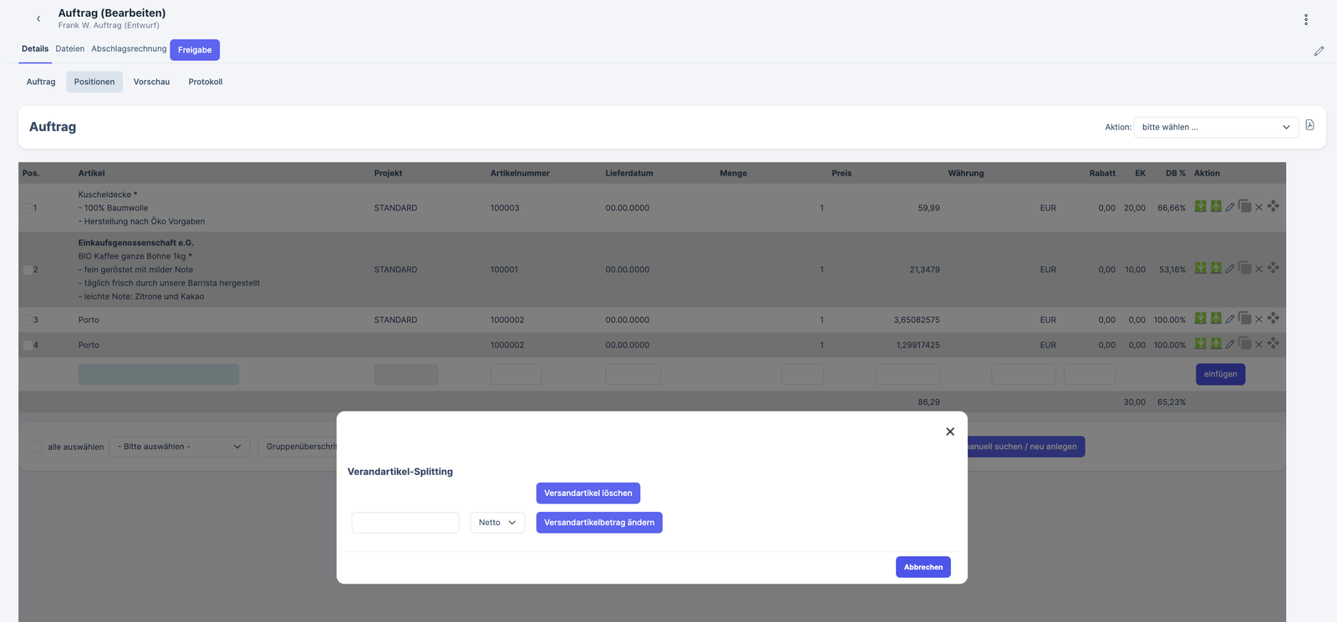Move position 1 down with green arrow
This screenshot has width=1337, height=622.
[1200, 206]
